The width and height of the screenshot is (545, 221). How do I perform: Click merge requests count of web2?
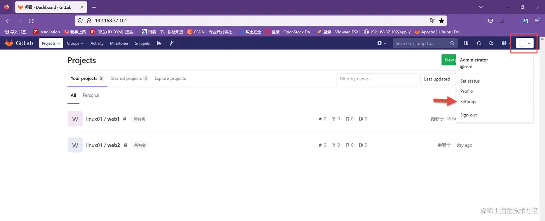pos(349,145)
